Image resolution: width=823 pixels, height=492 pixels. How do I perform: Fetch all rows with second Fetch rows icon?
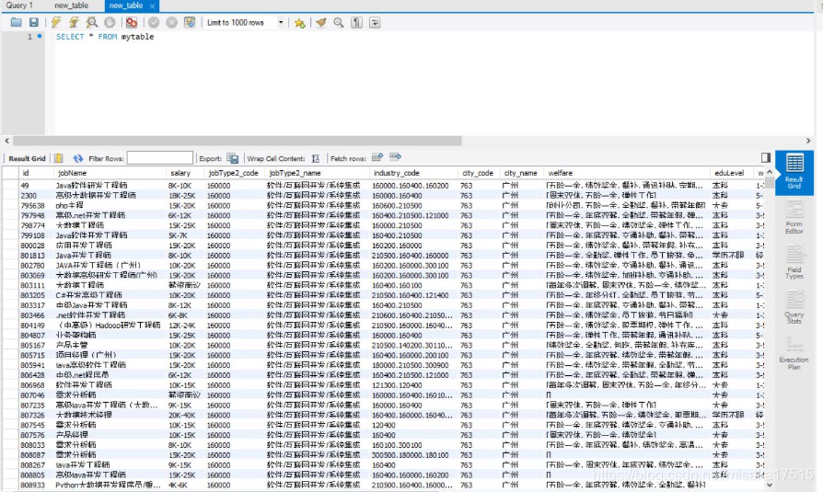tap(395, 156)
